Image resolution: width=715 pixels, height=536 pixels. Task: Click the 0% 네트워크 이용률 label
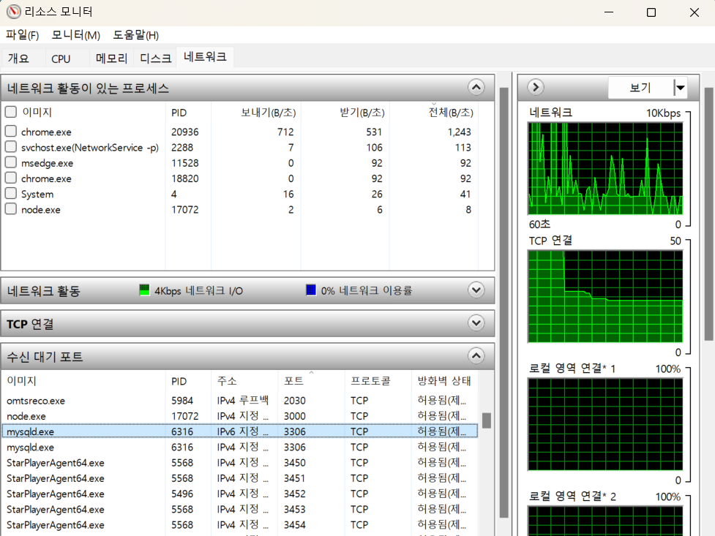point(366,290)
